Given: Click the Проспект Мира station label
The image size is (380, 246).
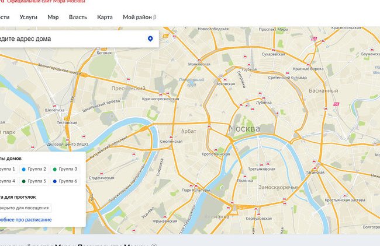Looking at the screenshot, I should (273, 29).
